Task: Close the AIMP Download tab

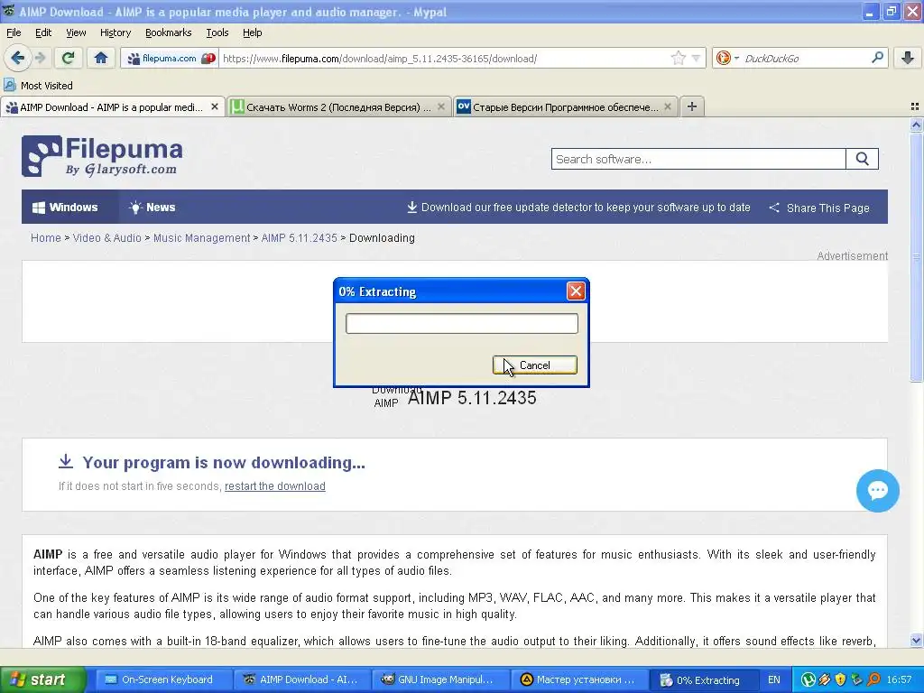Action: [x=215, y=106]
